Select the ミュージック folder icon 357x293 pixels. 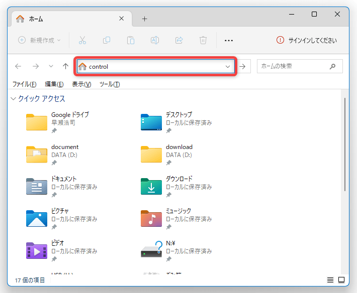click(151, 219)
